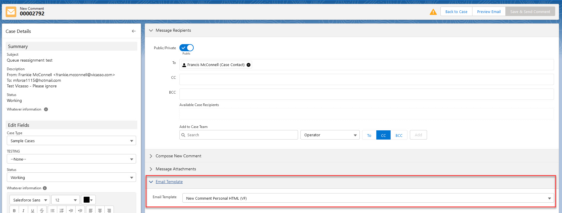Open the font size 12 dropdown
The height and width of the screenshot is (213, 562).
pyautogui.click(x=66, y=200)
